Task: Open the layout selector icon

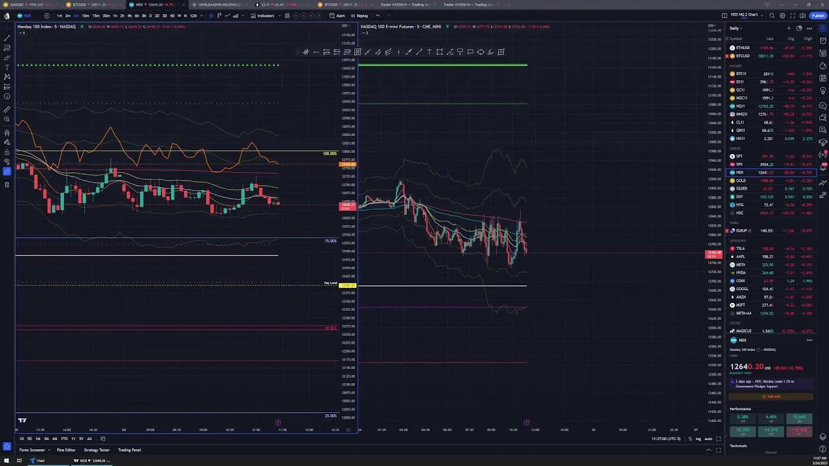Action: (x=724, y=16)
